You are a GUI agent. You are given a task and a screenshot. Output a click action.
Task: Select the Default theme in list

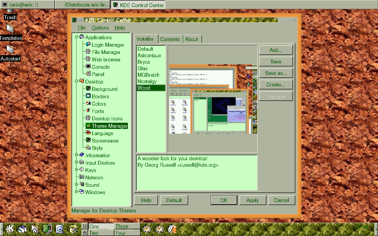click(151, 49)
